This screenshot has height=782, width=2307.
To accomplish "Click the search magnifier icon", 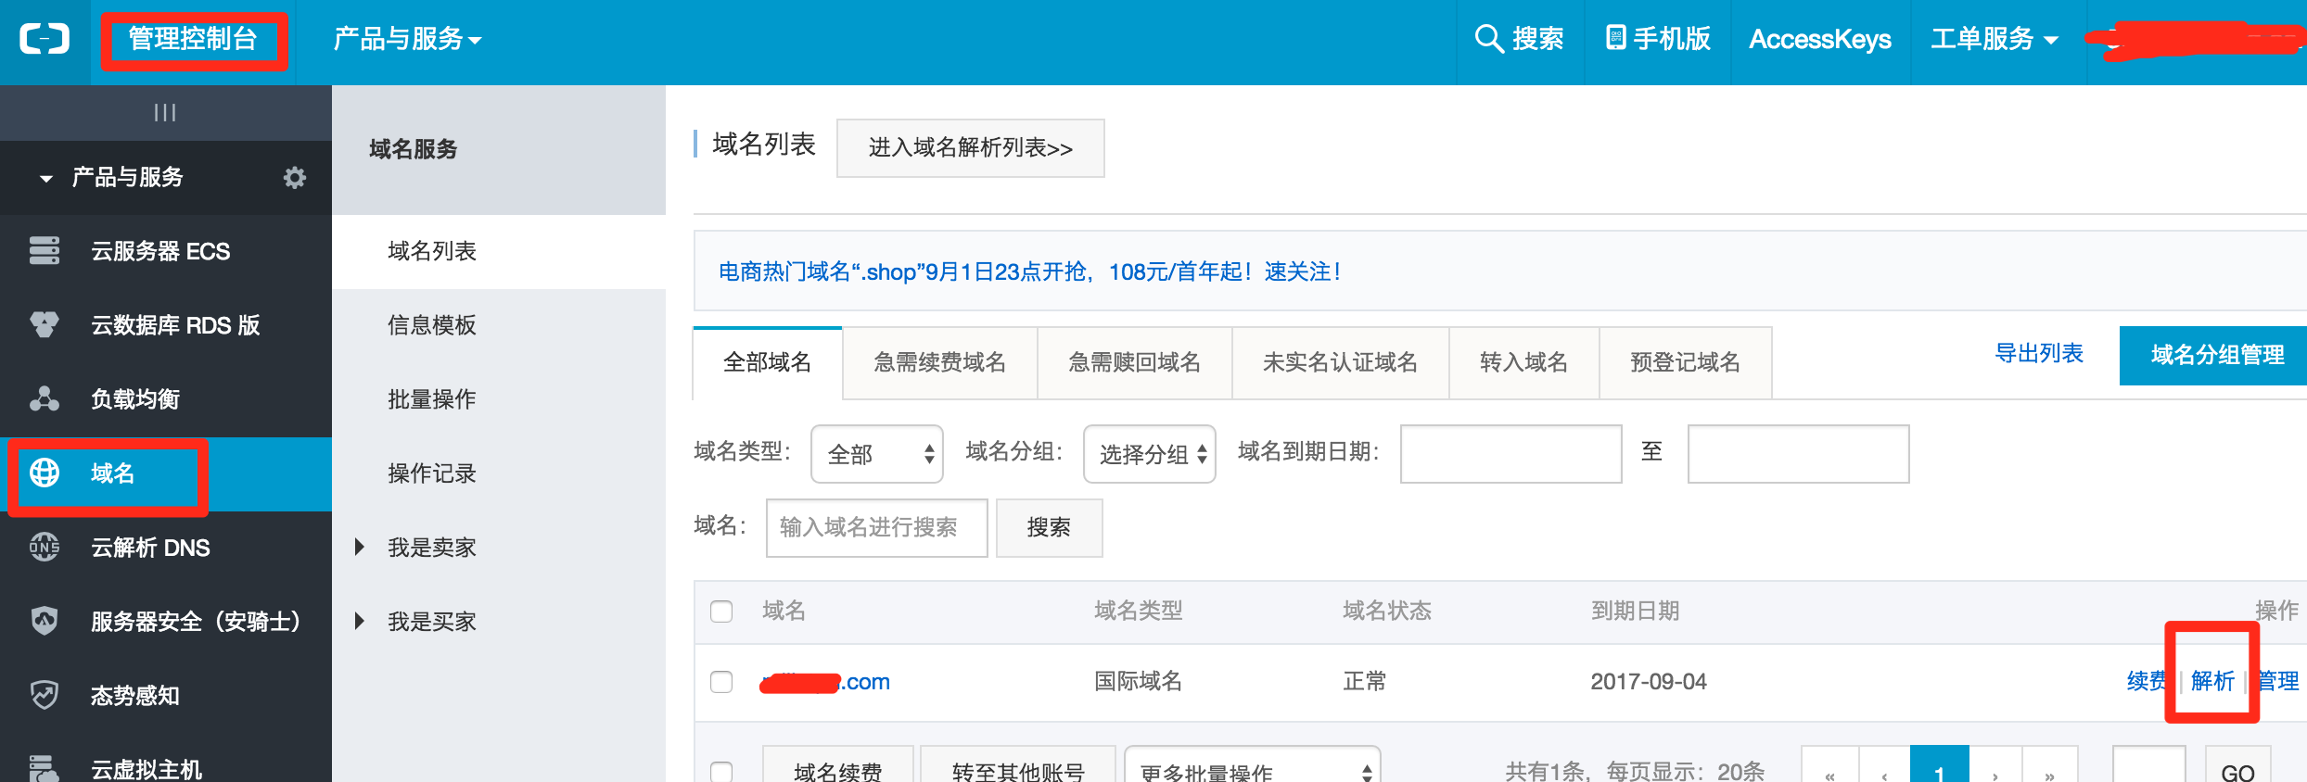I will (x=1488, y=39).
